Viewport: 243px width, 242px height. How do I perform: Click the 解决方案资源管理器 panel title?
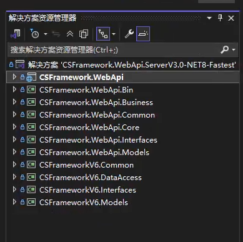tap(42, 18)
